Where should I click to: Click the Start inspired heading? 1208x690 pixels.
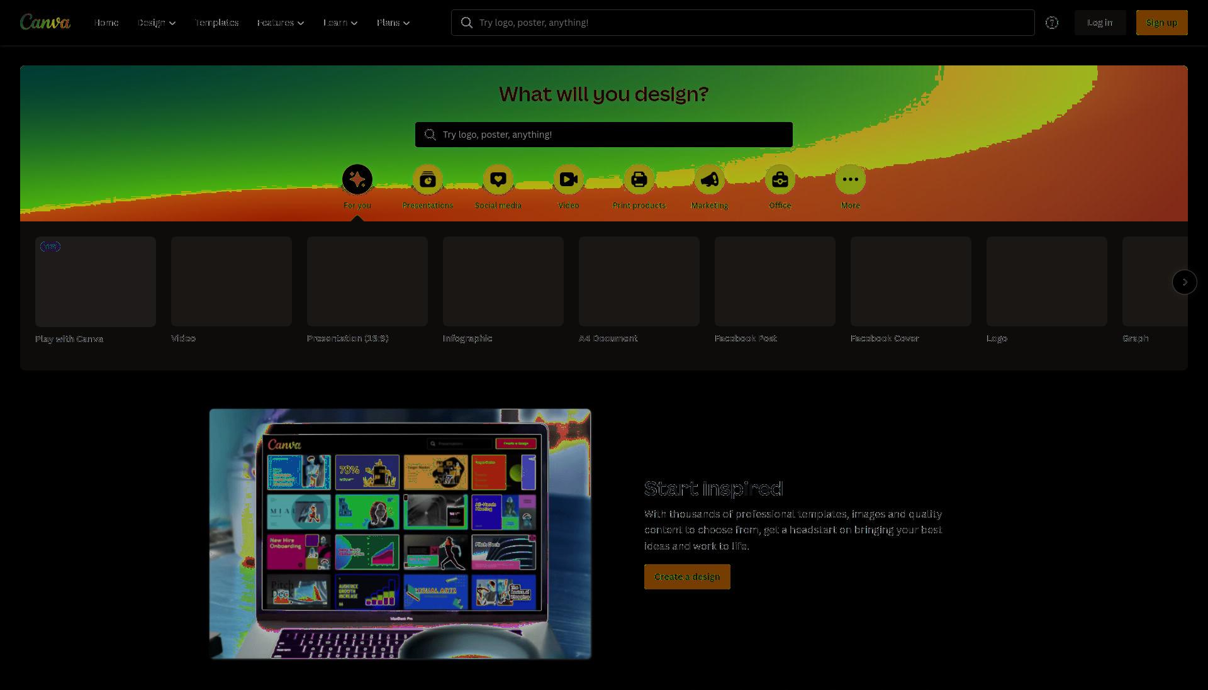(713, 489)
